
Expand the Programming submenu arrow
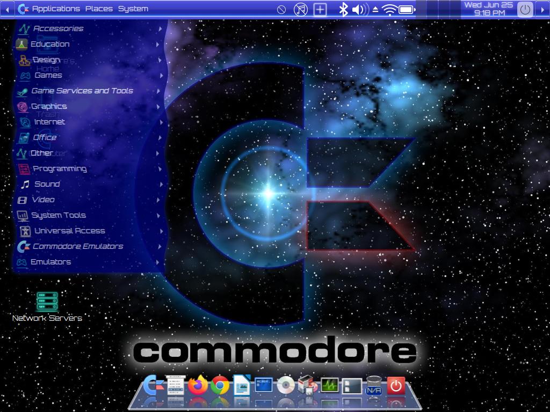(160, 168)
